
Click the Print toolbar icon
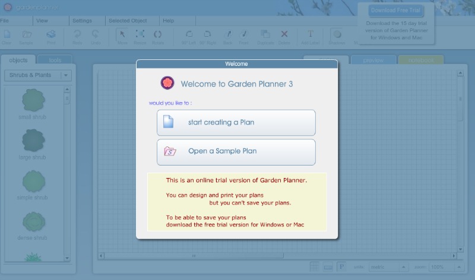click(x=51, y=34)
